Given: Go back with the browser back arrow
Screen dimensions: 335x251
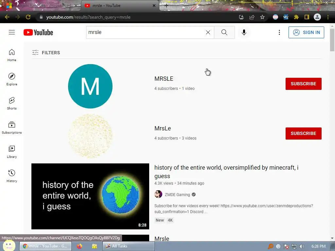Looking at the screenshot, I should 7,17.
